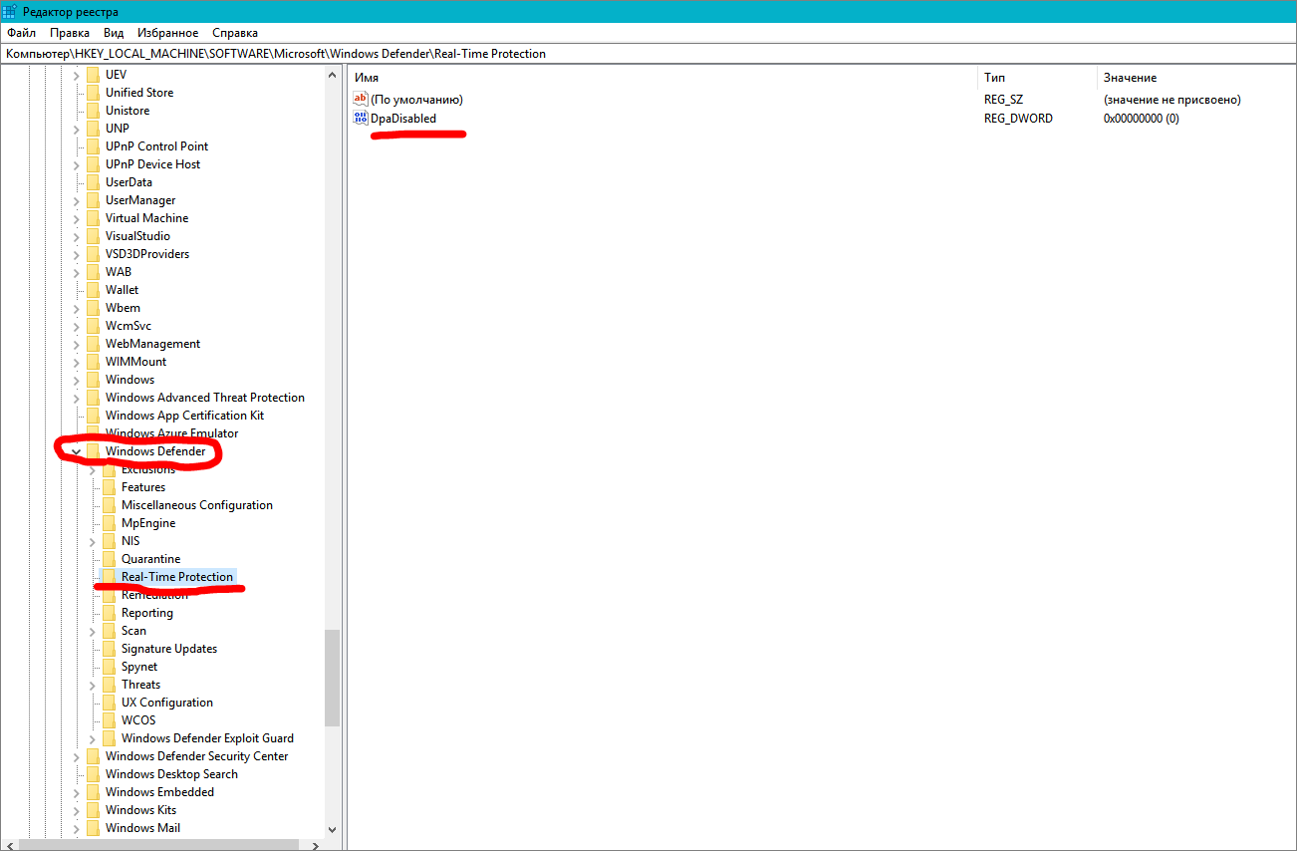Viewport: 1297px width, 851px height.
Task: Open the Файл menu
Action: (x=21, y=33)
